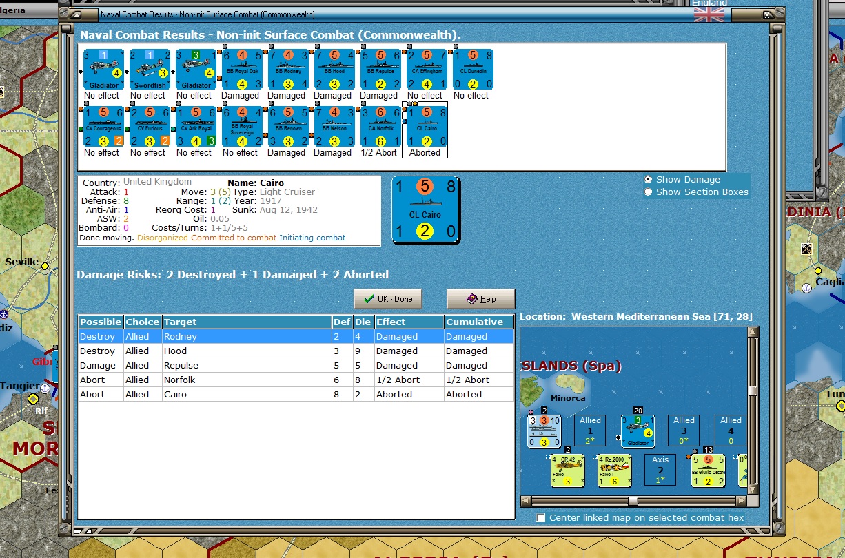Pick the BB Hood battleship counter
This screenshot has height=558, width=845.
click(333, 69)
